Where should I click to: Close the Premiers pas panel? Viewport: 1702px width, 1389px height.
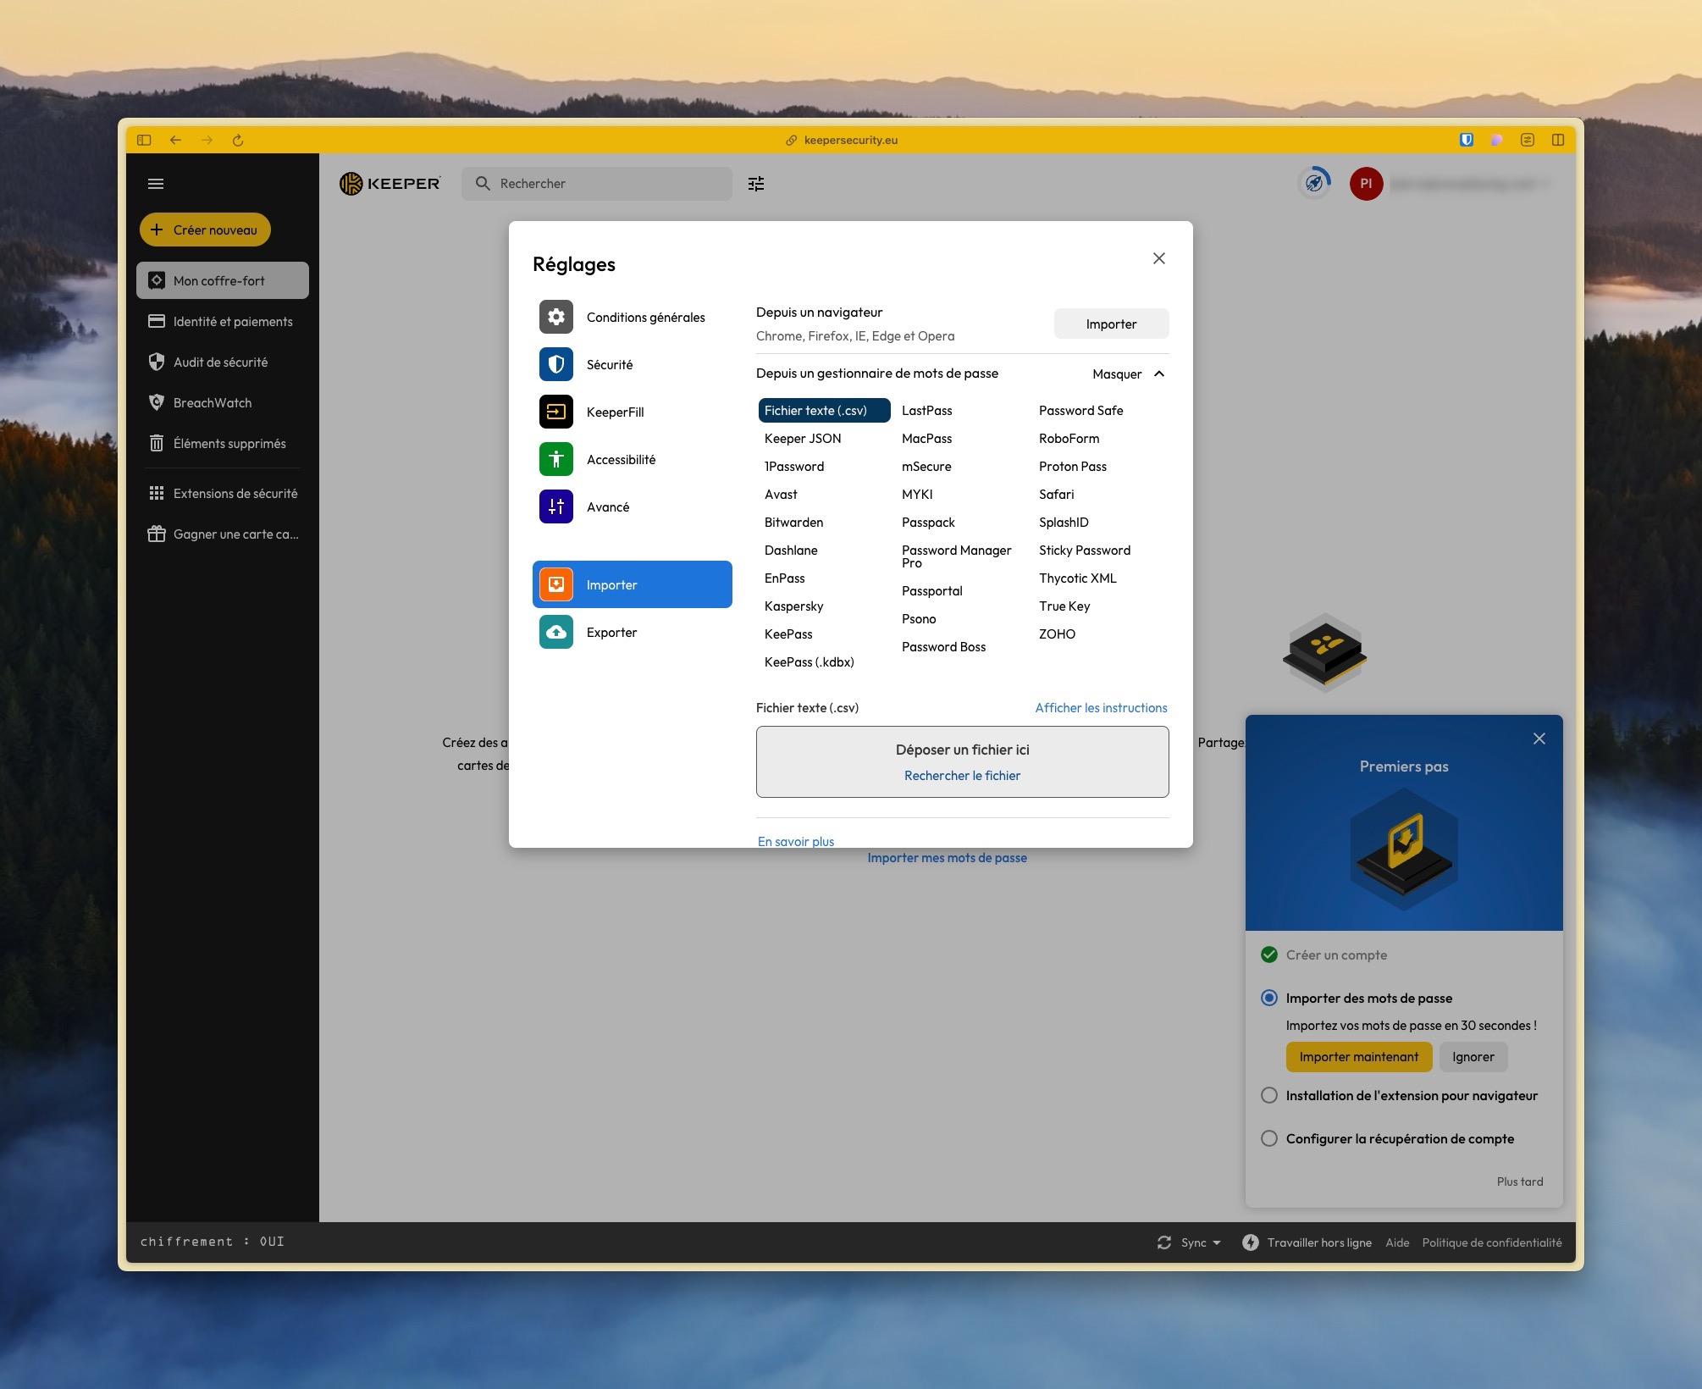tap(1539, 739)
